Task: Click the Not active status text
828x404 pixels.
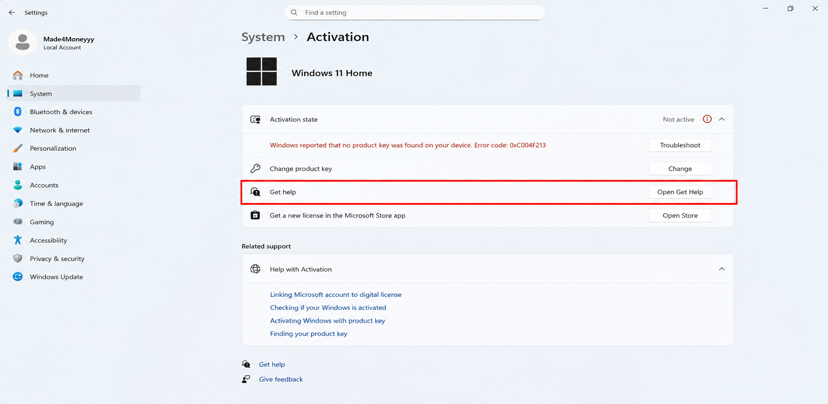Action: [x=678, y=119]
